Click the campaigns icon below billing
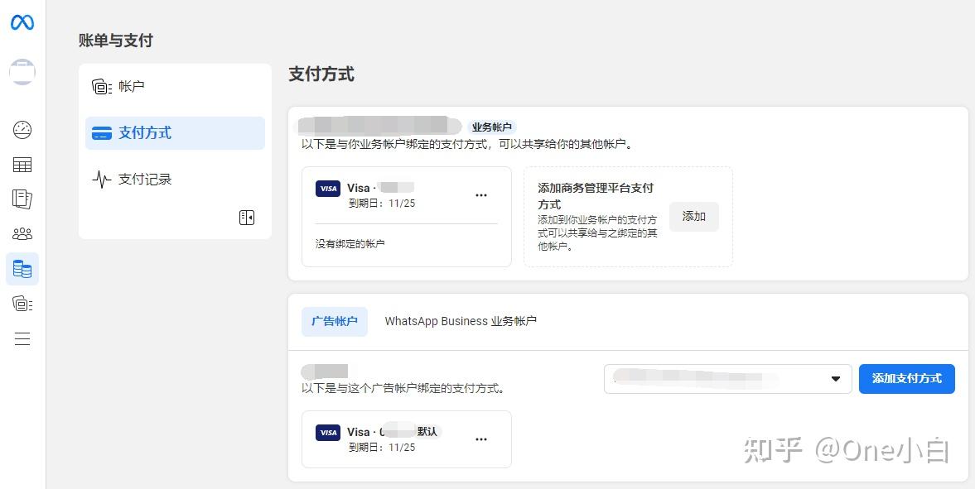Image resolution: width=975 pixels, height=489 pixels. point(22,303)
